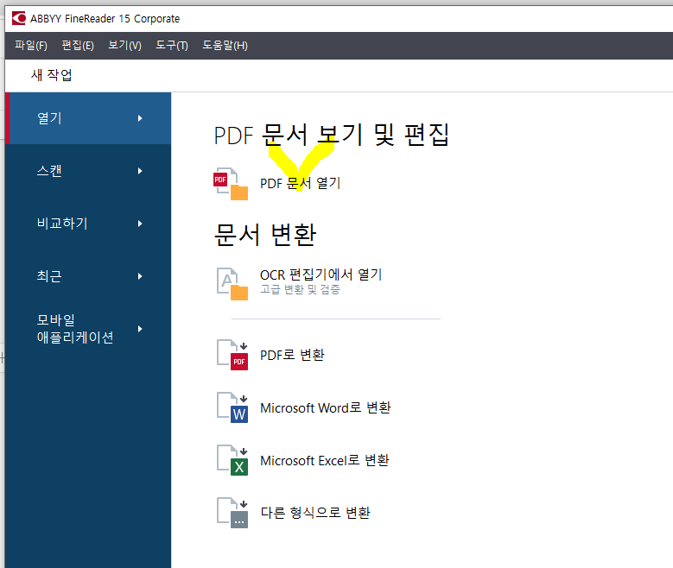This screenshot has height=568, width=673.
Task: Select 모바일 애플리케이션 in the sidebar
Action: click(88, 329)
